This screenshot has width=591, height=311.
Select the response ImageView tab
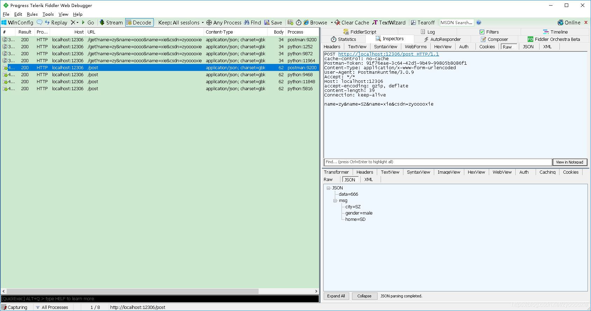(x=449, y=172)
